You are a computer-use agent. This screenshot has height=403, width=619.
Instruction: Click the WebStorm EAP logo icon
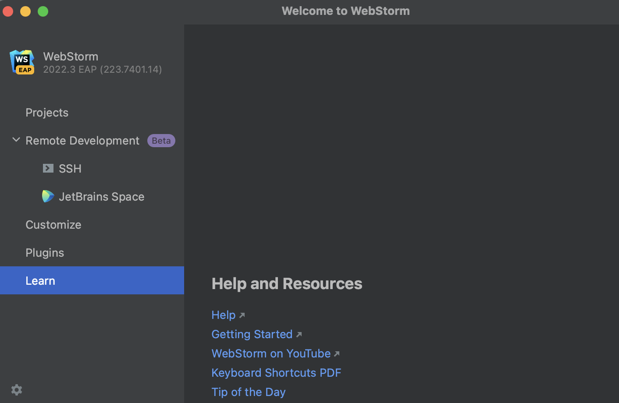coord(22,62)
